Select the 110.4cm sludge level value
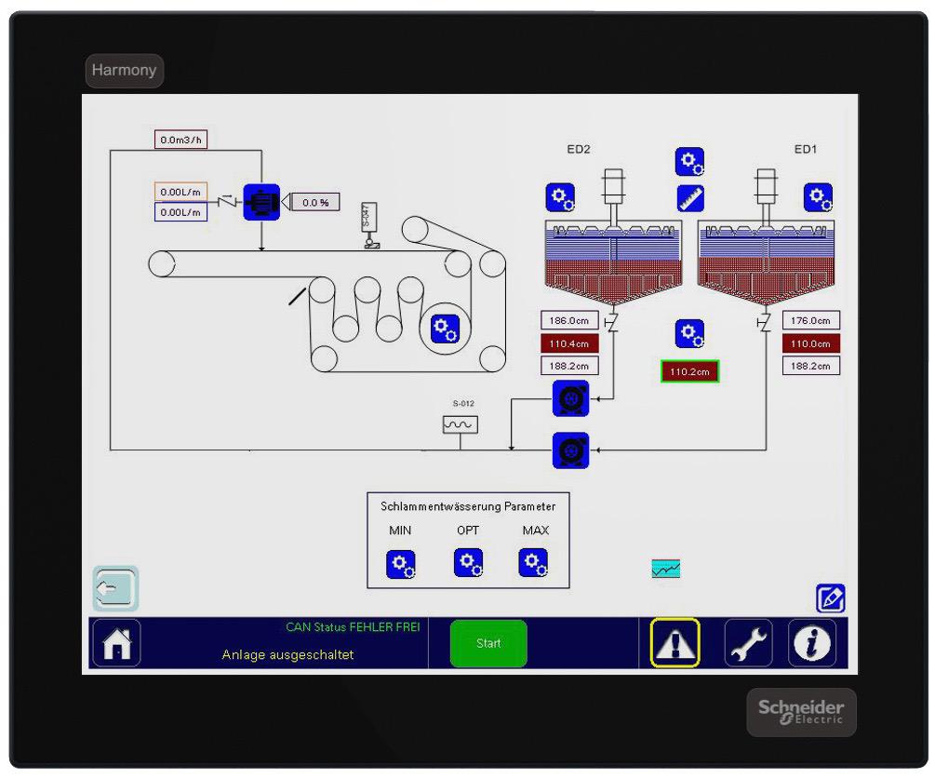935x779 pixels. tap(569, 343)
